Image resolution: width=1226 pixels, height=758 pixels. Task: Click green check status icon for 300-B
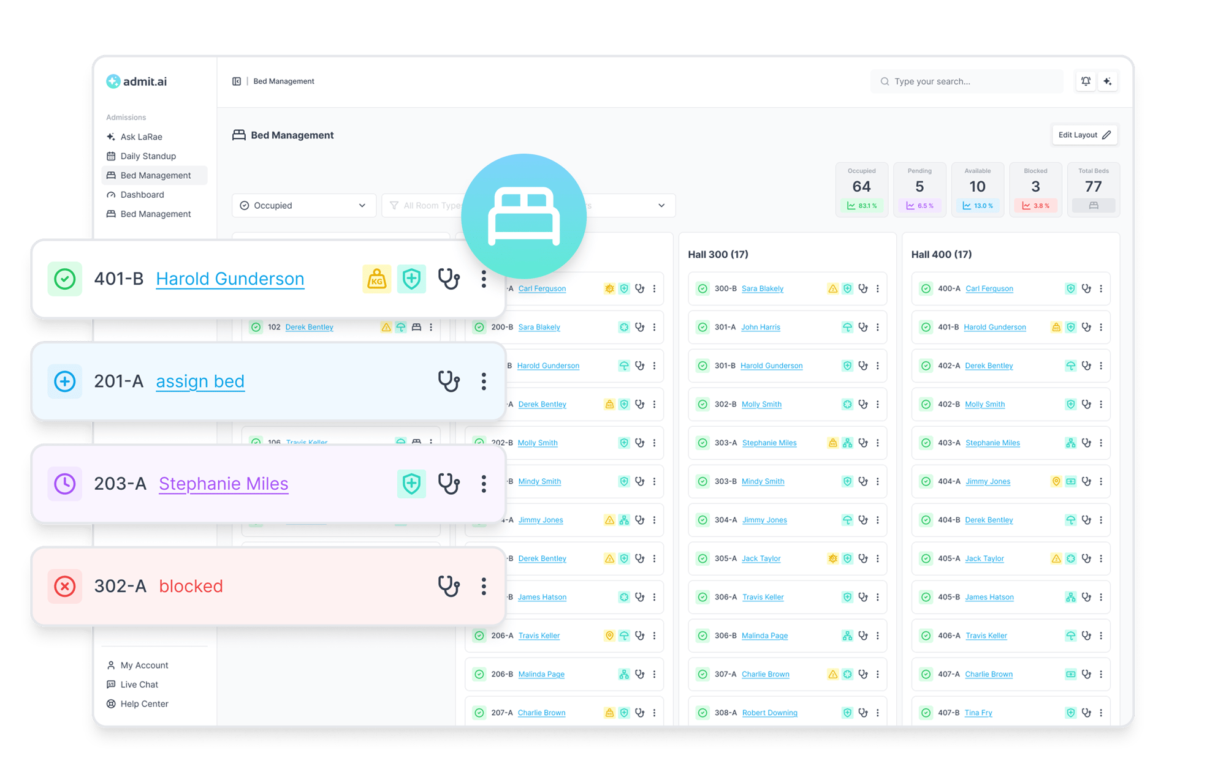tap(703, 288)
